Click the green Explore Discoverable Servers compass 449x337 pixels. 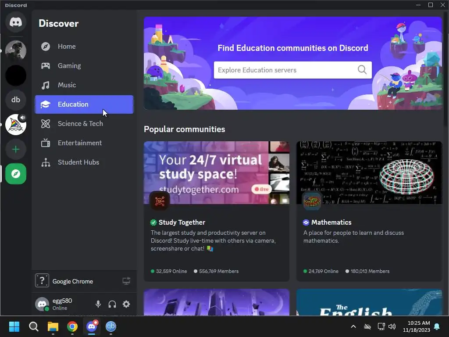pyautogui.click(x=16, y=174)
